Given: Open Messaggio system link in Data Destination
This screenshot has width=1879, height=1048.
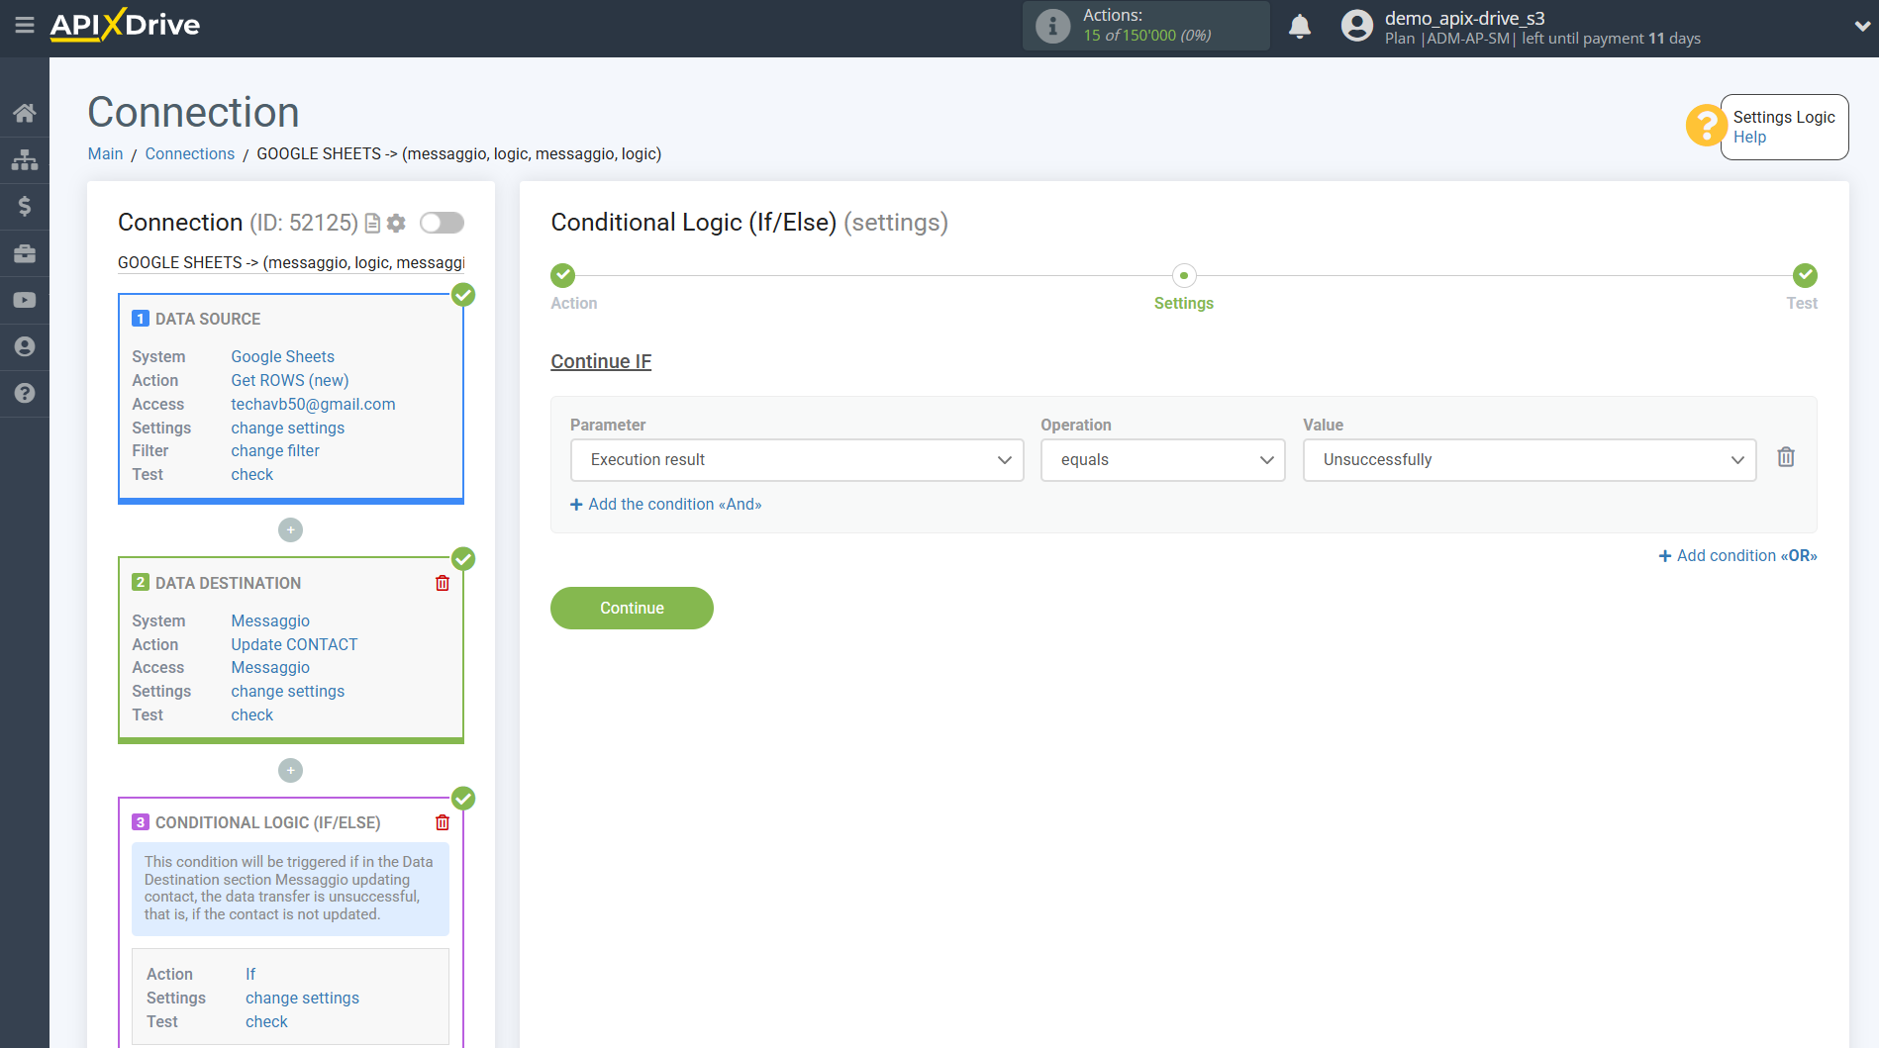Looking at the screenshot, I should tap(270, 620).
